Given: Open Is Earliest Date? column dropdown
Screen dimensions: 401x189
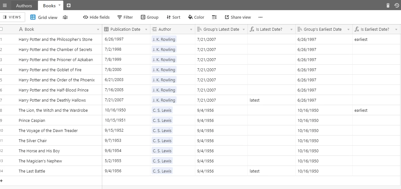Looking at the screenshot, I should click(x=396, y=29).
